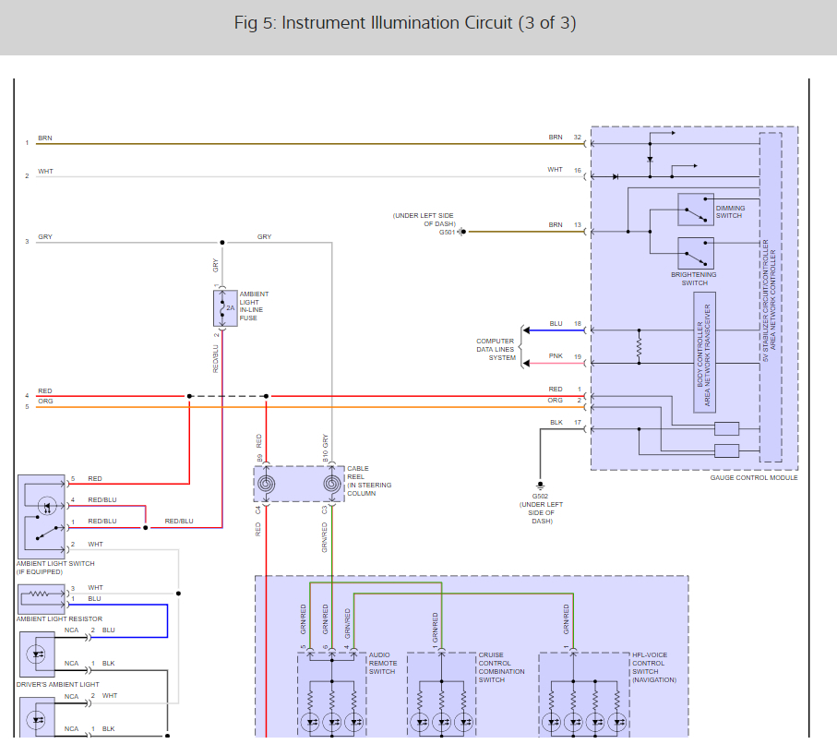The height and width of the screenshot is (744, 837).
Task: Click the resistor symbol in Ambient Light Resistor
Action: [39, 594]
